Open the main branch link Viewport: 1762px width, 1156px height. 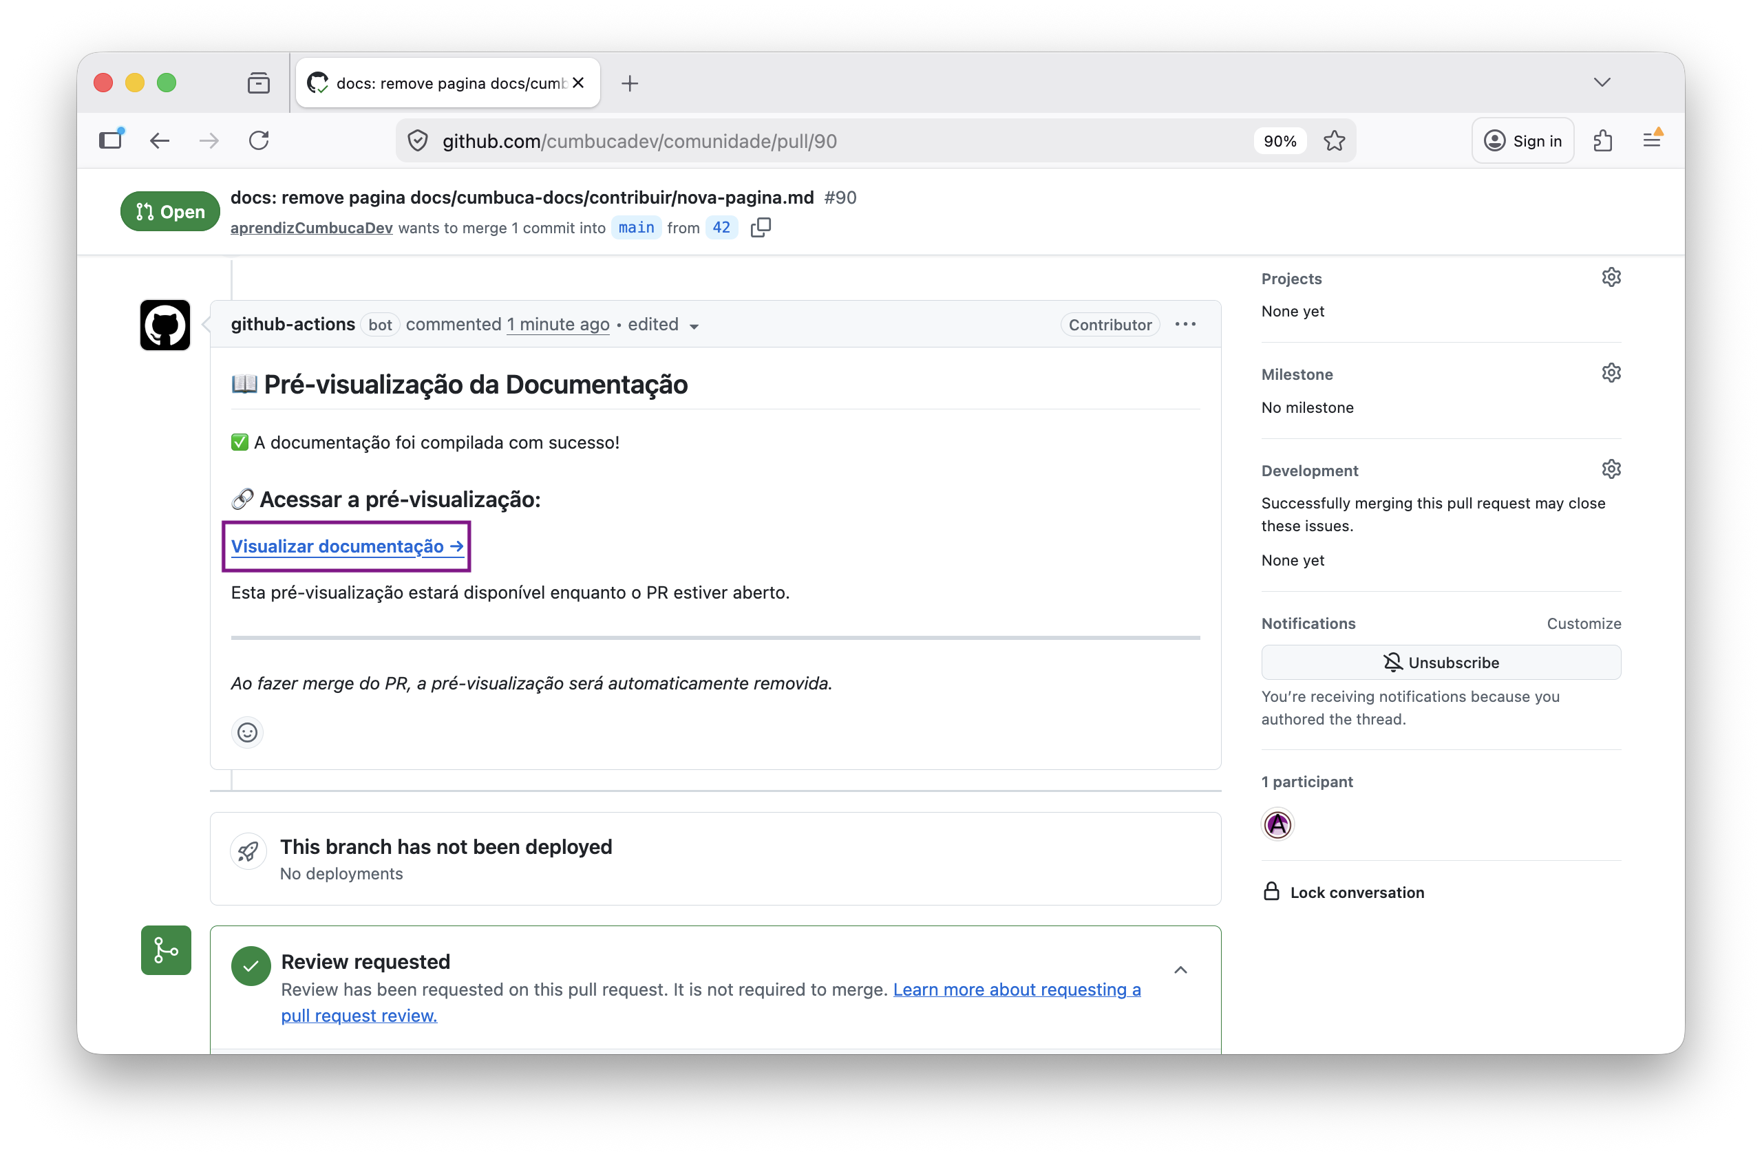(x=636, y=227)
